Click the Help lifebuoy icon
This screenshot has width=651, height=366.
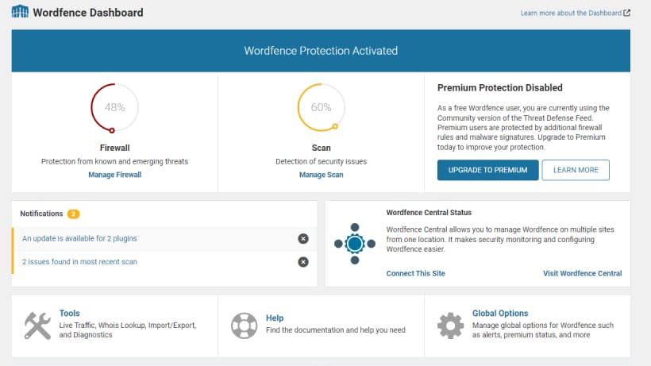pyautogui.click(x=245, y=326)
